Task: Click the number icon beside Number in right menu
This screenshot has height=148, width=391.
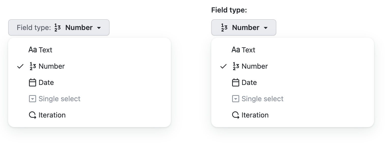Action: coord(236,66)
